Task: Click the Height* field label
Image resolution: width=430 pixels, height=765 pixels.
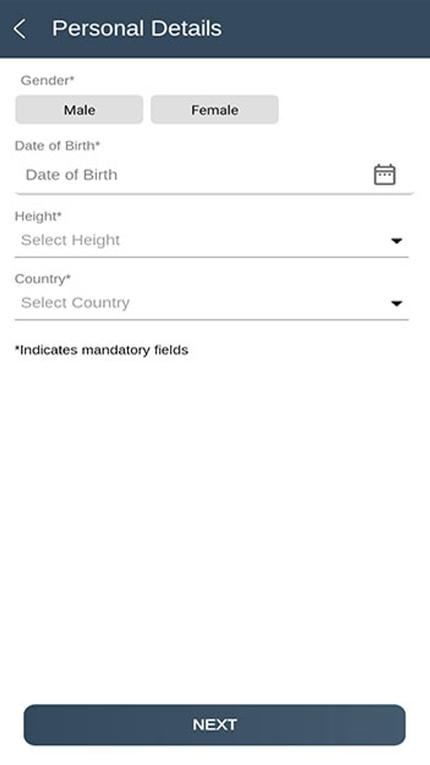Action: click(38, 216)
